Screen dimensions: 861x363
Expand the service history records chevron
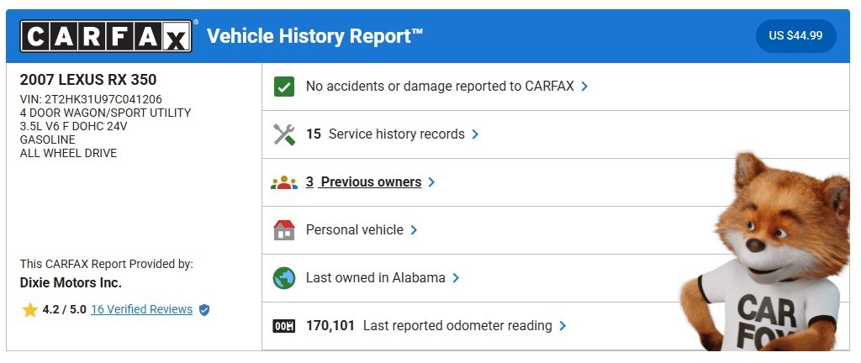(x=475, y=134)
